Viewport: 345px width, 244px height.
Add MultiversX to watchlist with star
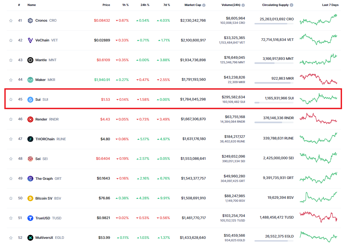point(11,238)
